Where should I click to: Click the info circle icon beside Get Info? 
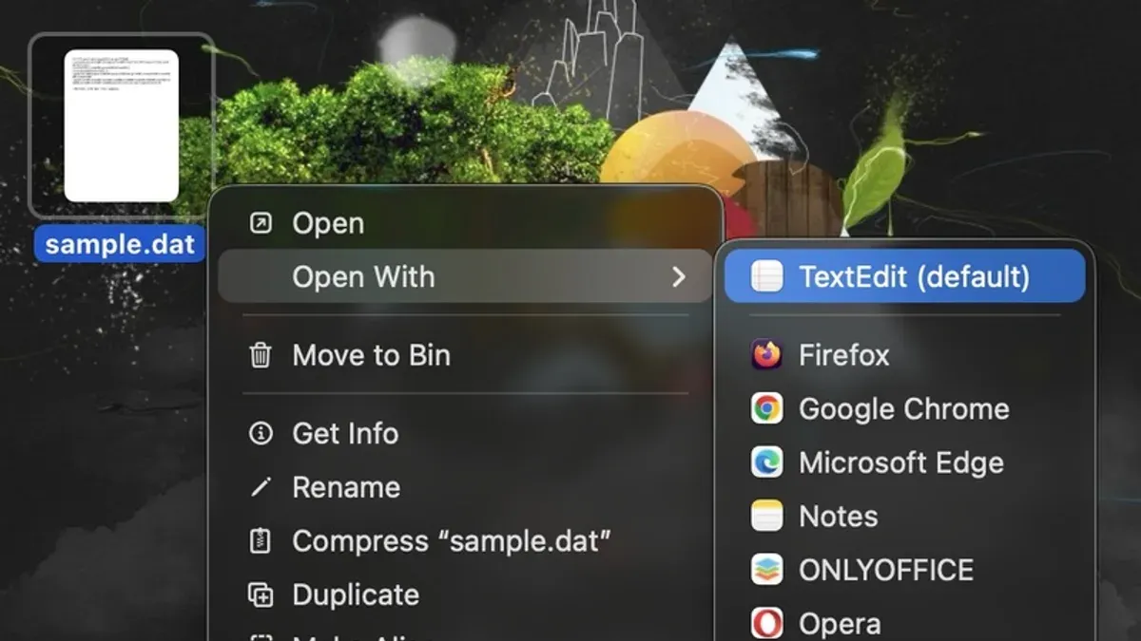(260, 434)
